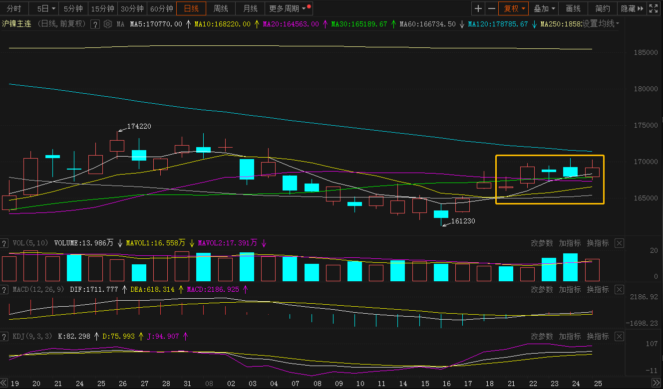Click 换指标 in the VOL panel
This screenshot has width=663, height=389.
pyautogui.click(x=598, y=243)
